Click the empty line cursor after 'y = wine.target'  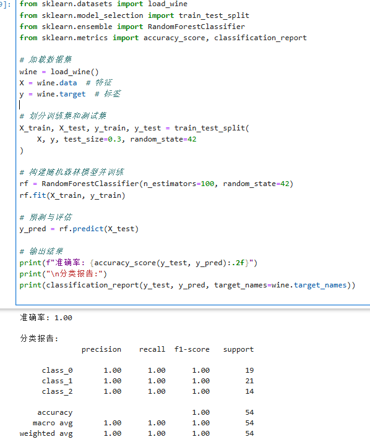20,105
